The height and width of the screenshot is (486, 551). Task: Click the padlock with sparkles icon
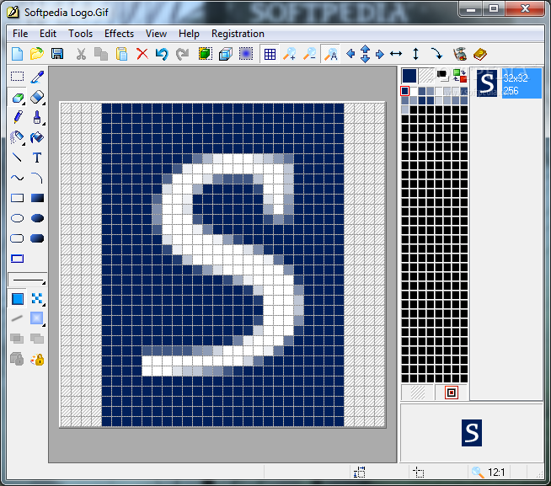point(37,360)
